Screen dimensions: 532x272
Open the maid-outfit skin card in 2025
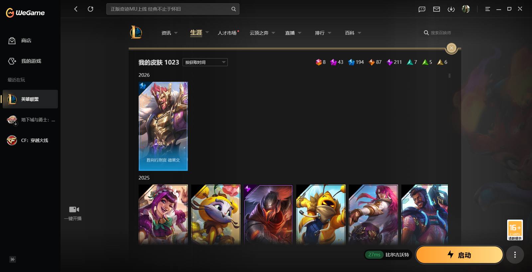[163, 215]
